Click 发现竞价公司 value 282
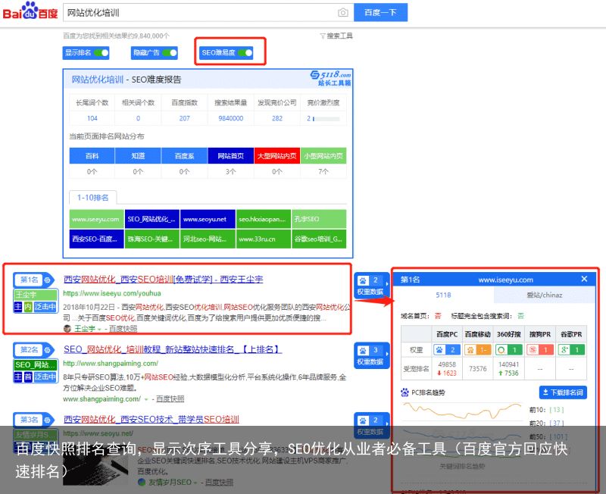The width and height of the screenshot is (606, 494). click(277, 118)
